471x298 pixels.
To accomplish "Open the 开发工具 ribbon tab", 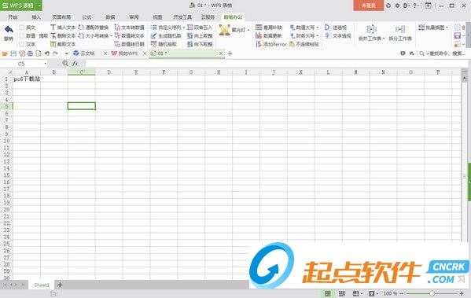I will pyautogui.click(x=182, y=17).
